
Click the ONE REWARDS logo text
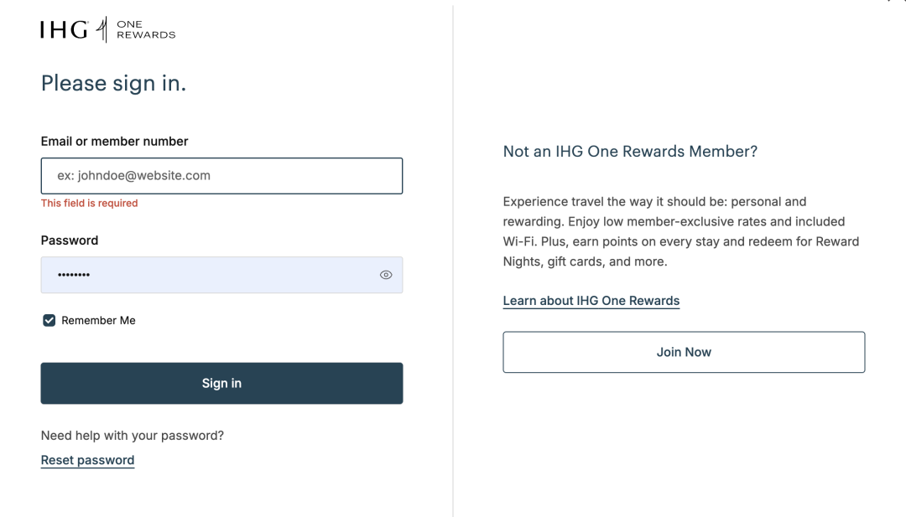pyautogui.click(x=146, y=29)
